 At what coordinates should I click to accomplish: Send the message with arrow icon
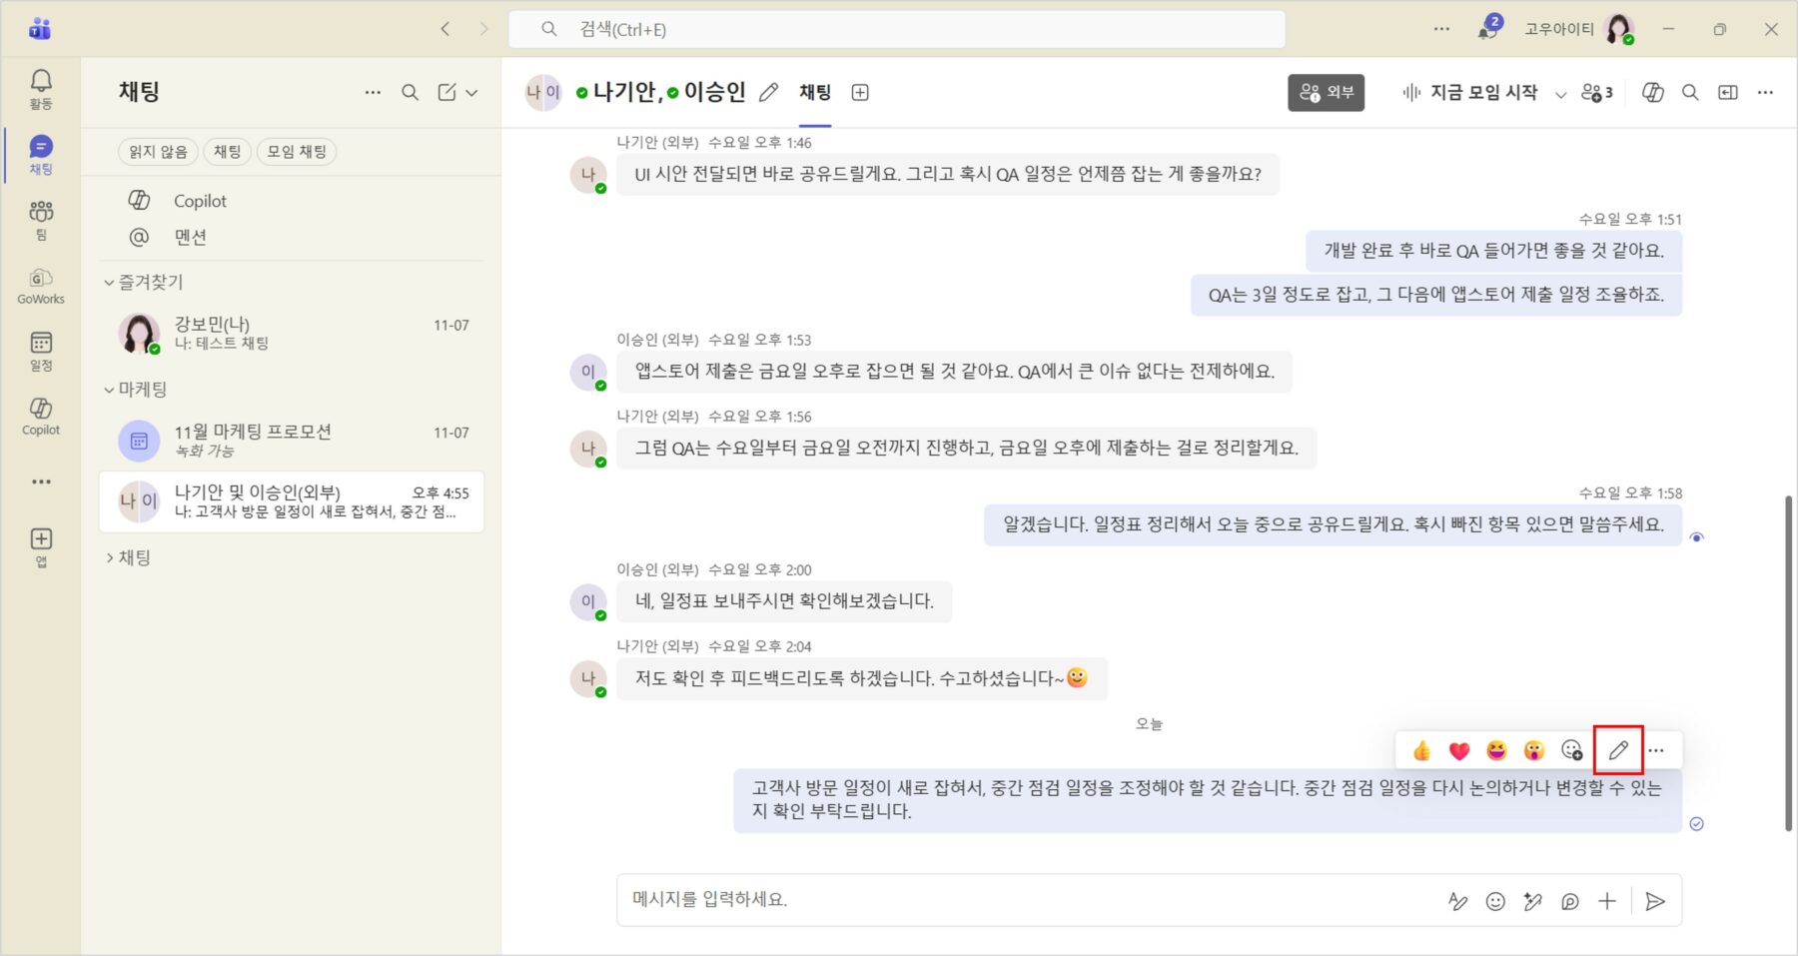click(x=1655, y=901)
